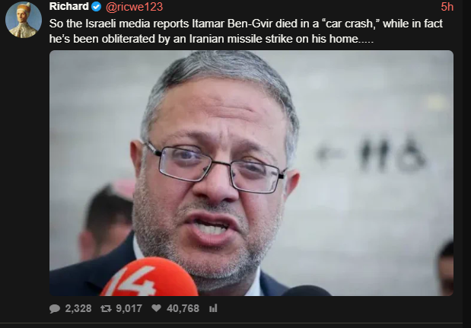The image size is (471, 328).
Task: Click the man's eyeglasses in the photo
Action: [215, 167]
